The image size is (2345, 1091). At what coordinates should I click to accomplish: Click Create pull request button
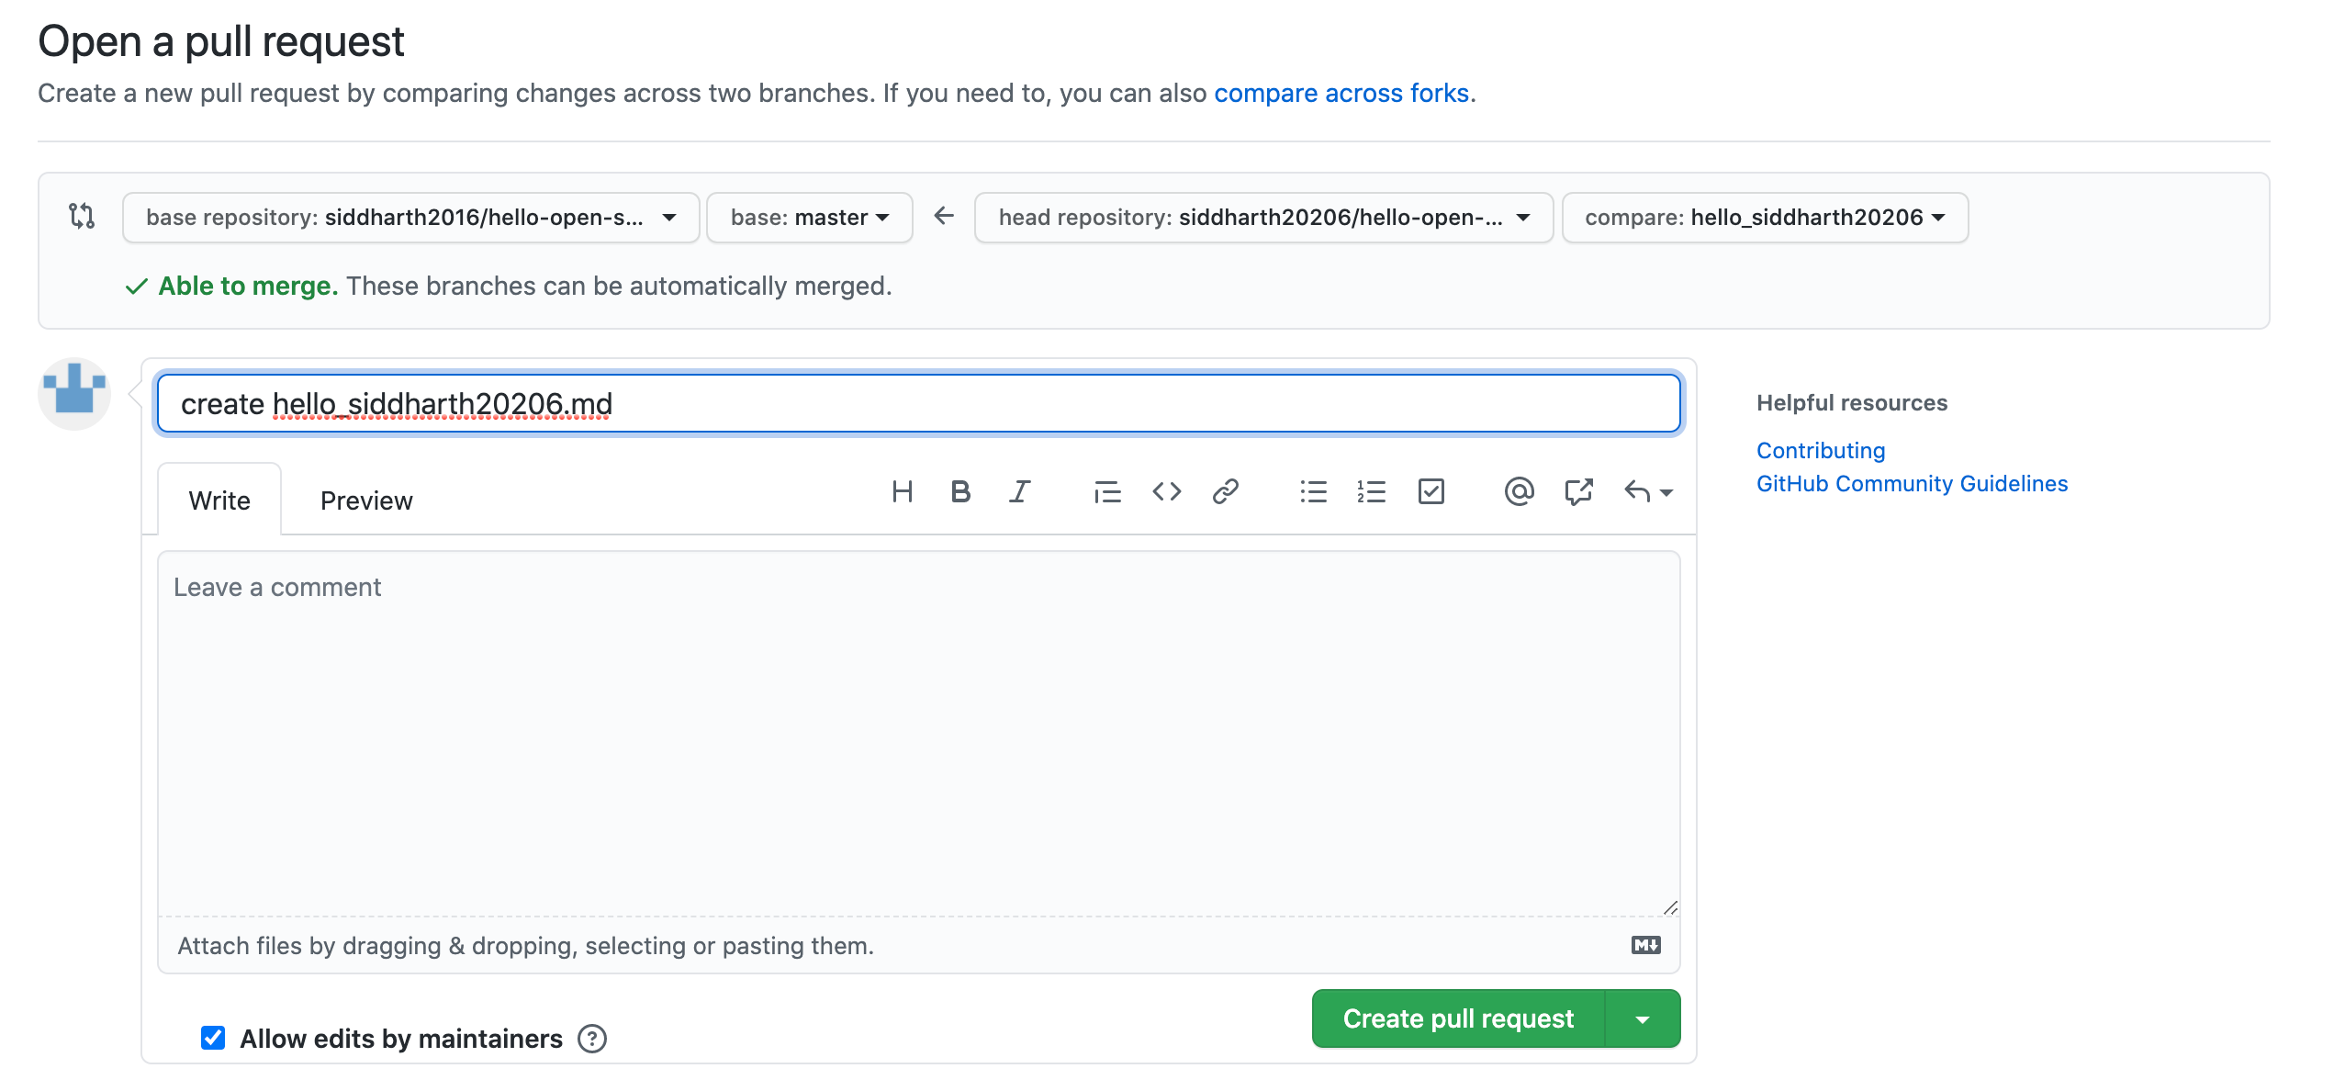(x=1458, y=1018)
